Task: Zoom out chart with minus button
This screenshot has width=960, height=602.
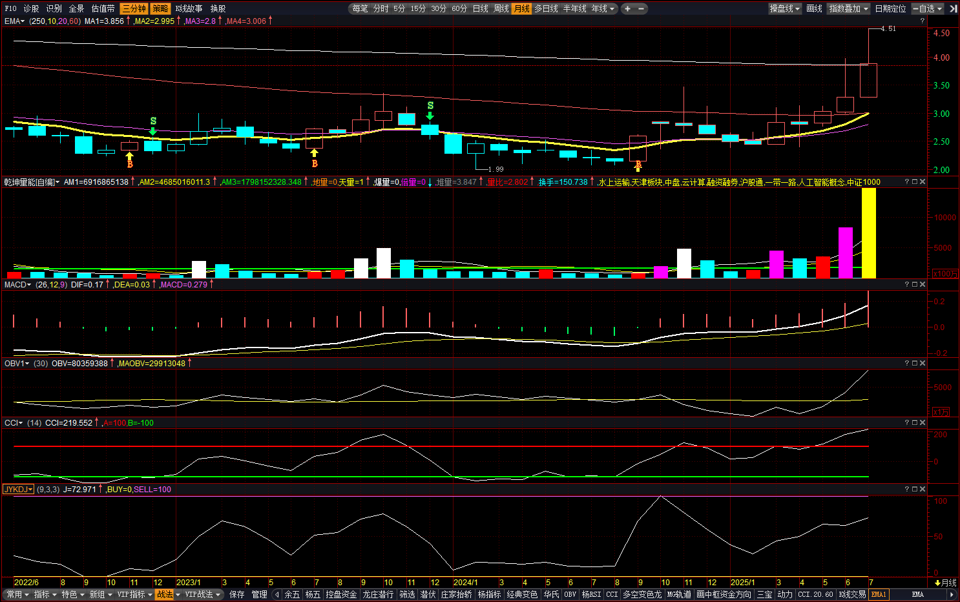Action: pyautogui.click(x=641, y=8)
